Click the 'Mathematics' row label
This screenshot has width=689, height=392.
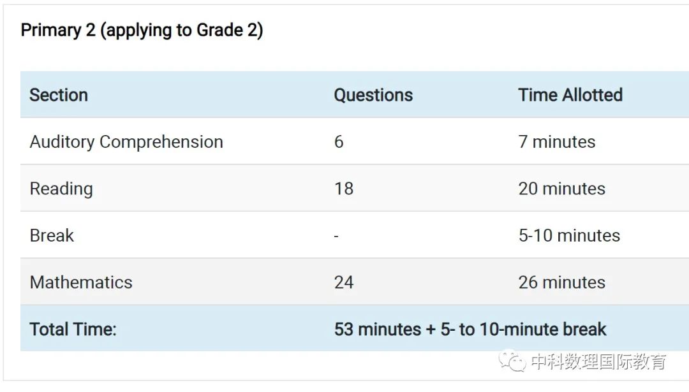click(x=81, y=282)
